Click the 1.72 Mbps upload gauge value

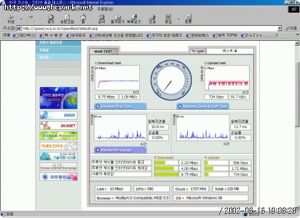point(240,169)
